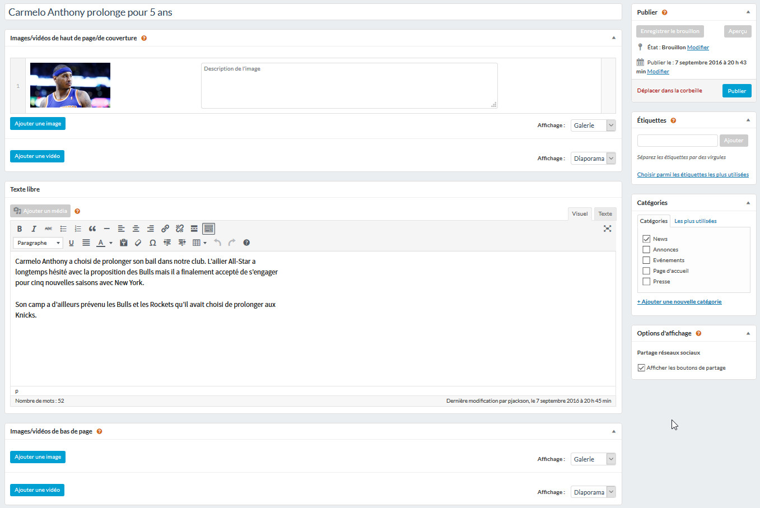Increase indent of the paragraph

[182, 243]
